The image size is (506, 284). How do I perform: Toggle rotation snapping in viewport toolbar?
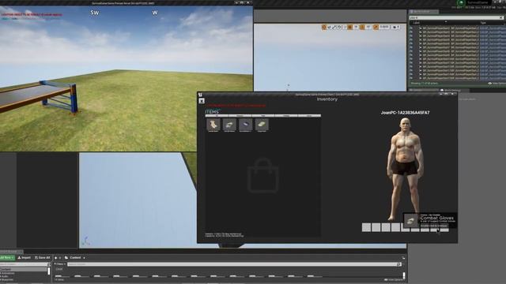[x=362, y=28]
